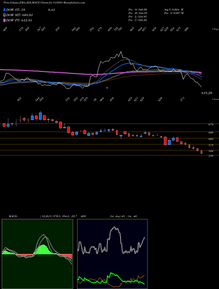
Task: Click the blue DOW ST legend swatch
Action: [4, 10]
